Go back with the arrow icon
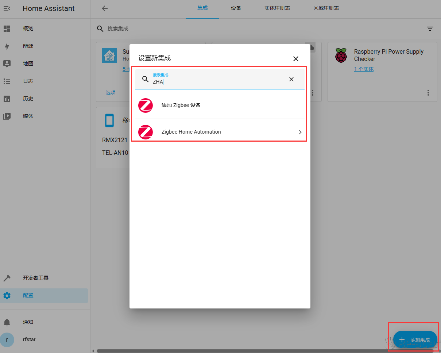 105,8
